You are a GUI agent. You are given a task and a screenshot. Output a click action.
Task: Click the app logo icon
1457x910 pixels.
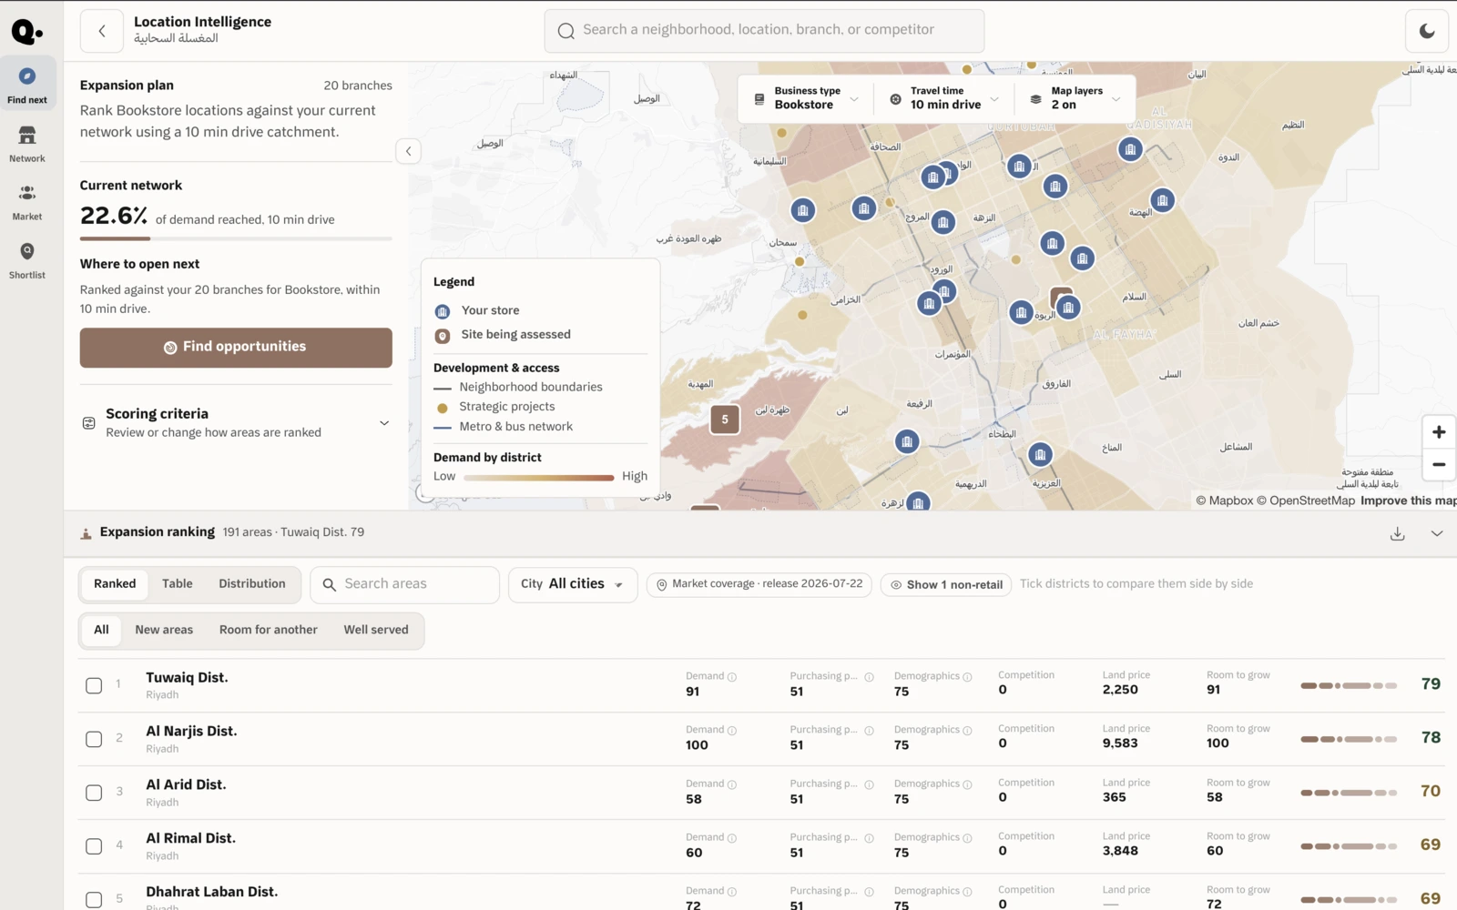click(x=26, y=32)
